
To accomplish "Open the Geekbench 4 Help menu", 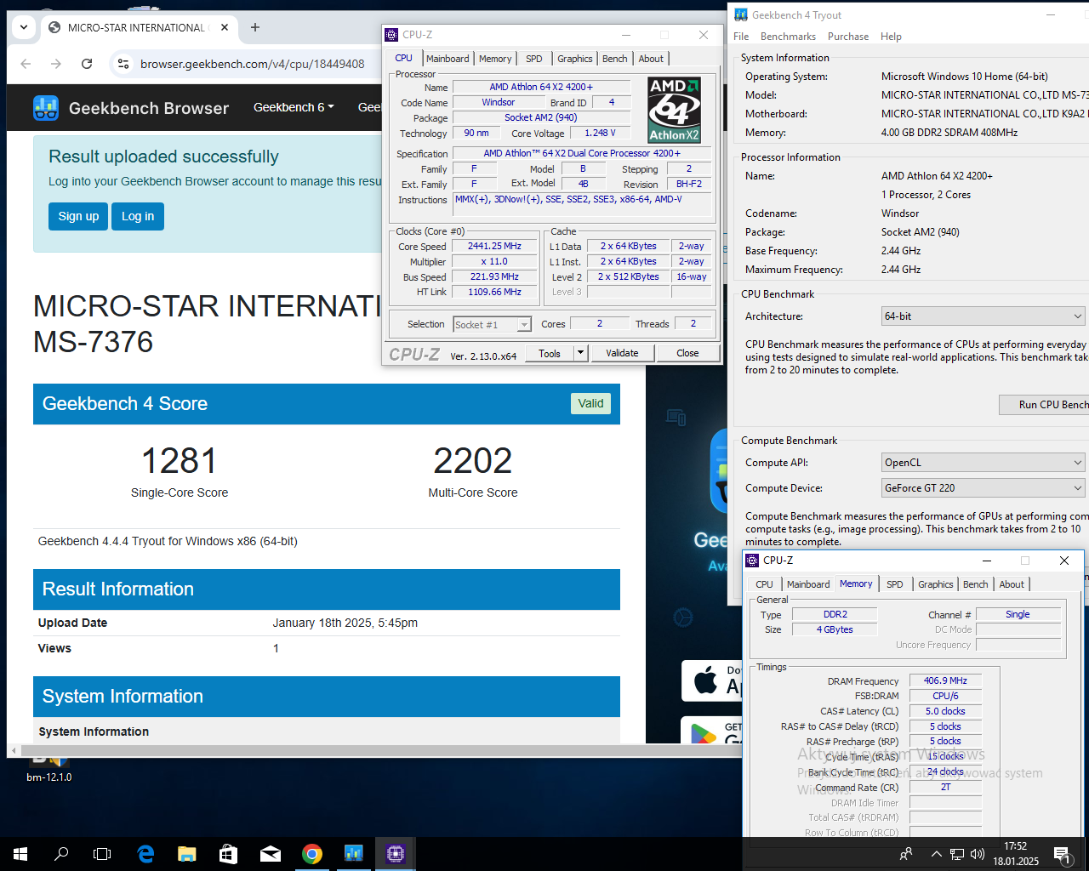I will (x=891, y=37).
